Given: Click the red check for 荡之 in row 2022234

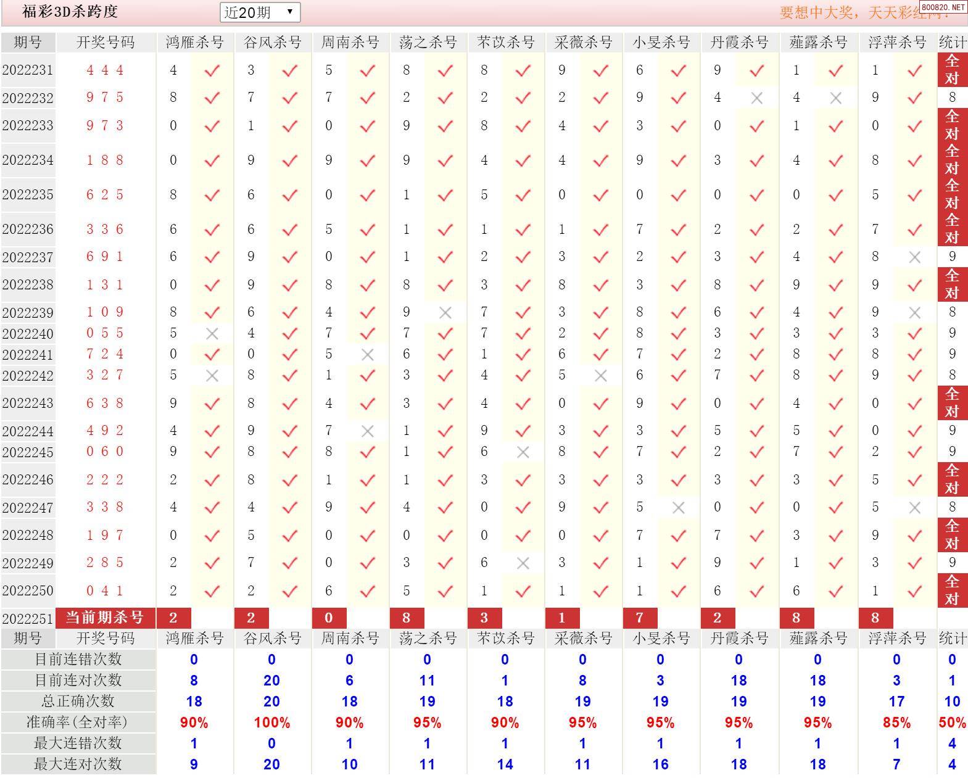Looking at the screenshot, I should 445,161.
